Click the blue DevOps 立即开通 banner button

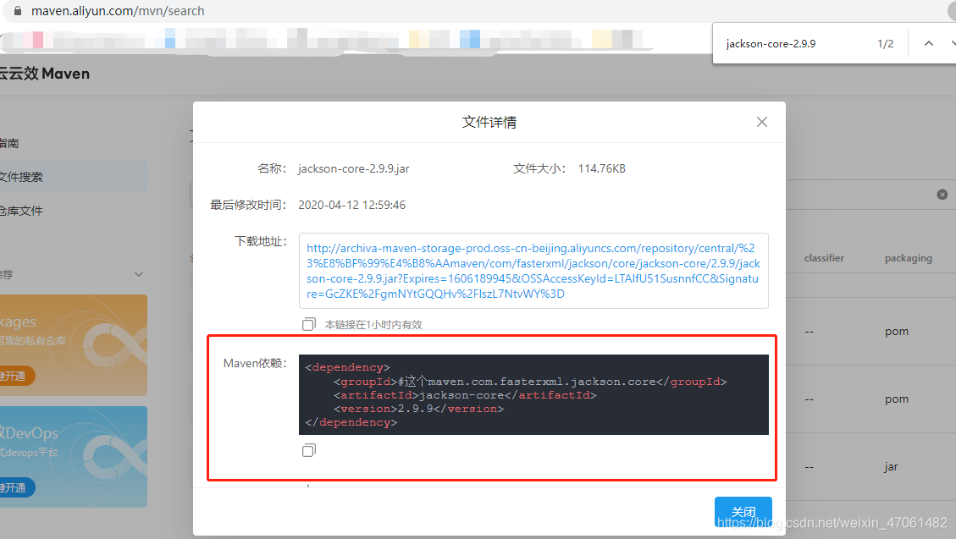click(17, 487)
